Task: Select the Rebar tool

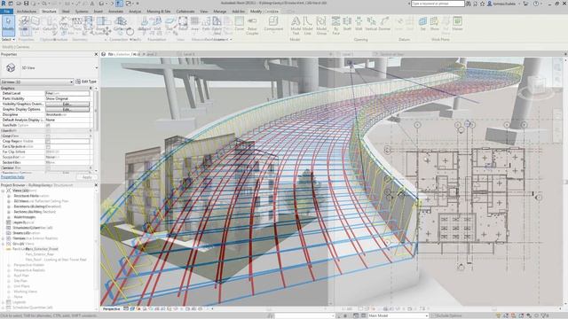Action: [x=183, y=24]
